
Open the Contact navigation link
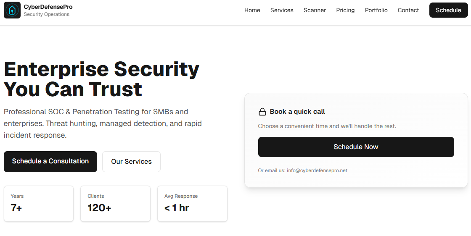pyautogui.click(x=408, y=10)
